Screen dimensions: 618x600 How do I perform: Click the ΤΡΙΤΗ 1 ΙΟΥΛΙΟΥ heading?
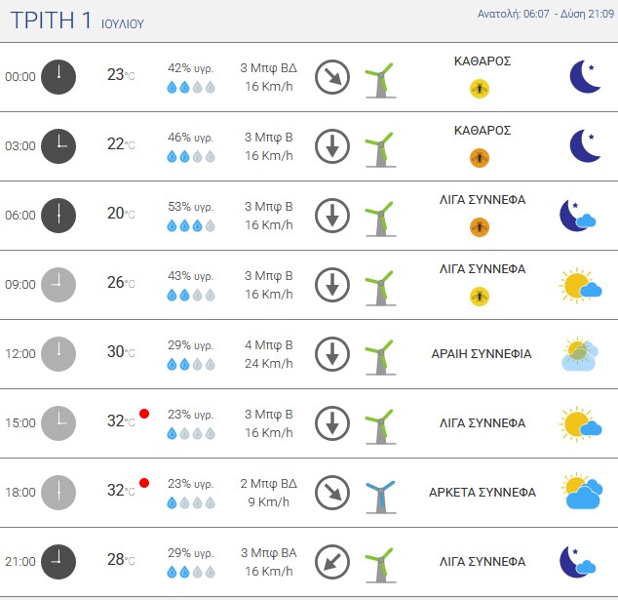[x=77, y=20]
